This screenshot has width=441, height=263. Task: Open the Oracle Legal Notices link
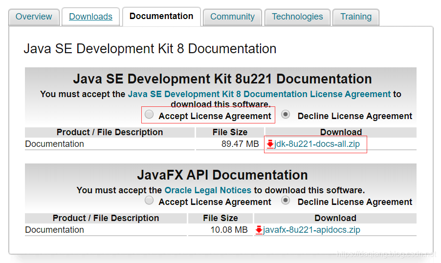[208, 190]
